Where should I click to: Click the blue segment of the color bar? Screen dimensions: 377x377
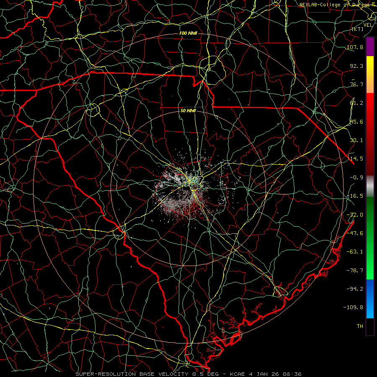pos(370,299)
